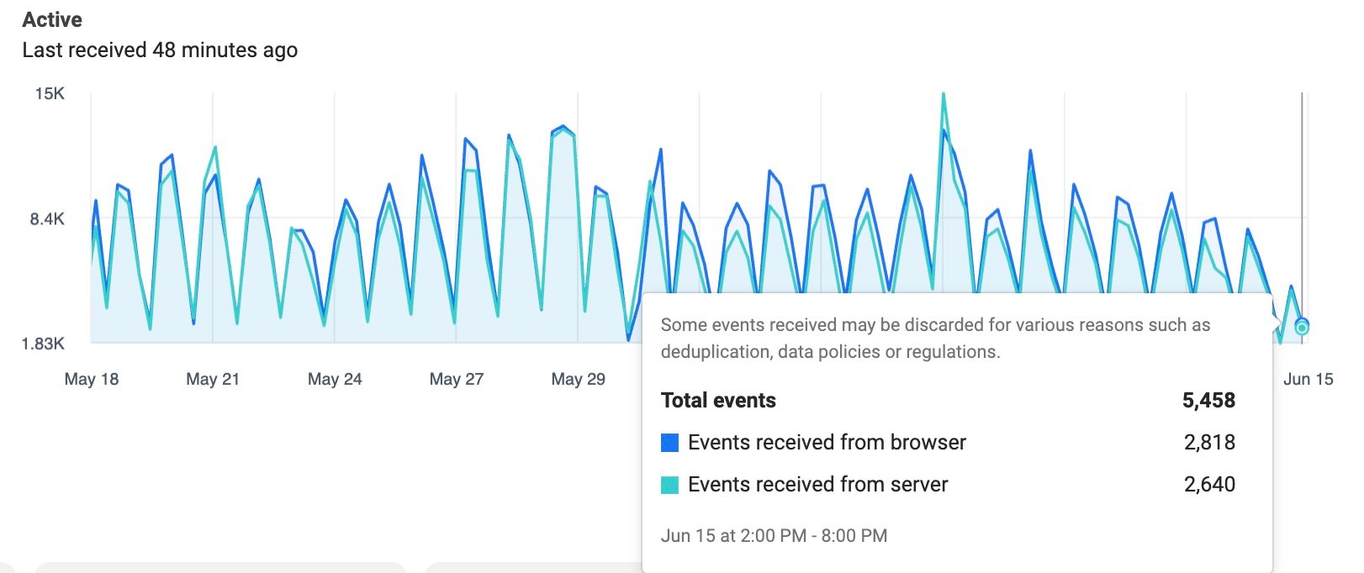Click "Last received 48 minutes ago" text
The image size is (1364, 573).
(160, 50)
